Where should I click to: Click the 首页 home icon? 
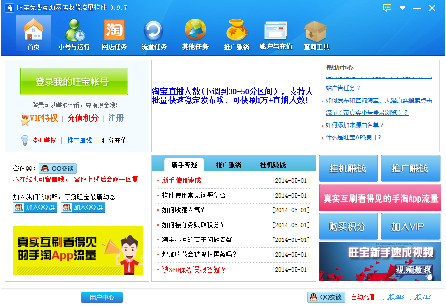click(33, 31)
